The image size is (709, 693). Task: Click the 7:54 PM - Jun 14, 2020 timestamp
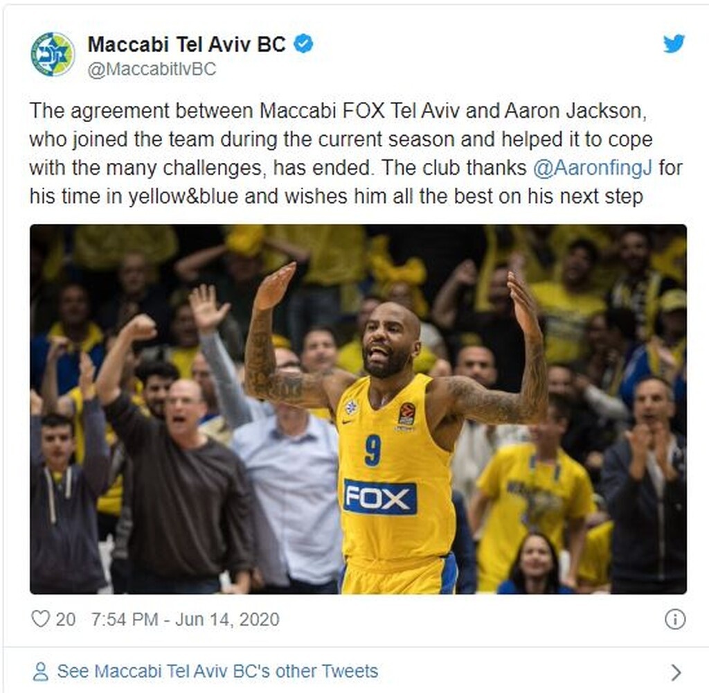pos(186,620)
